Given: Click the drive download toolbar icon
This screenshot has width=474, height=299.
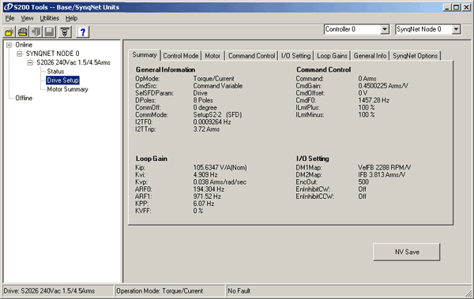Looking at the screenshot, I should click(65, 32).
